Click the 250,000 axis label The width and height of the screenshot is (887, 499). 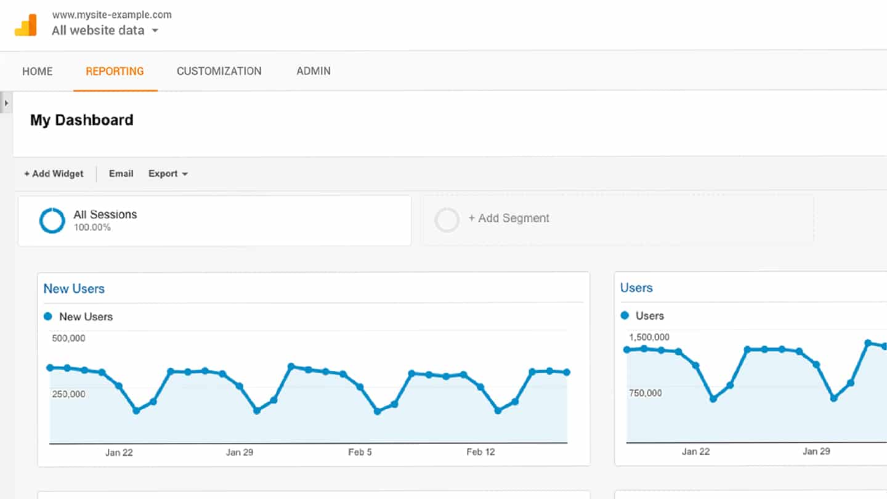pyautogui.click(x=68, y=394)
